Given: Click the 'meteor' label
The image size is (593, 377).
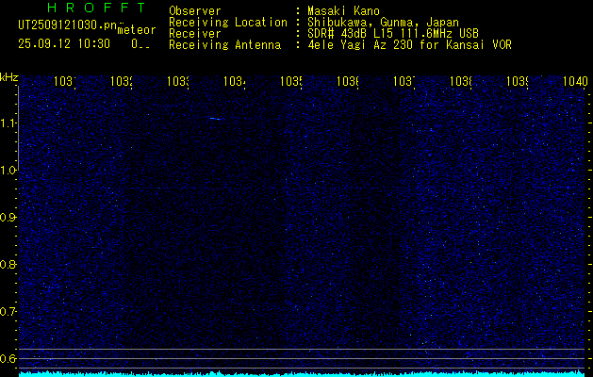Looking at the screenshot, I should [137, 30].
